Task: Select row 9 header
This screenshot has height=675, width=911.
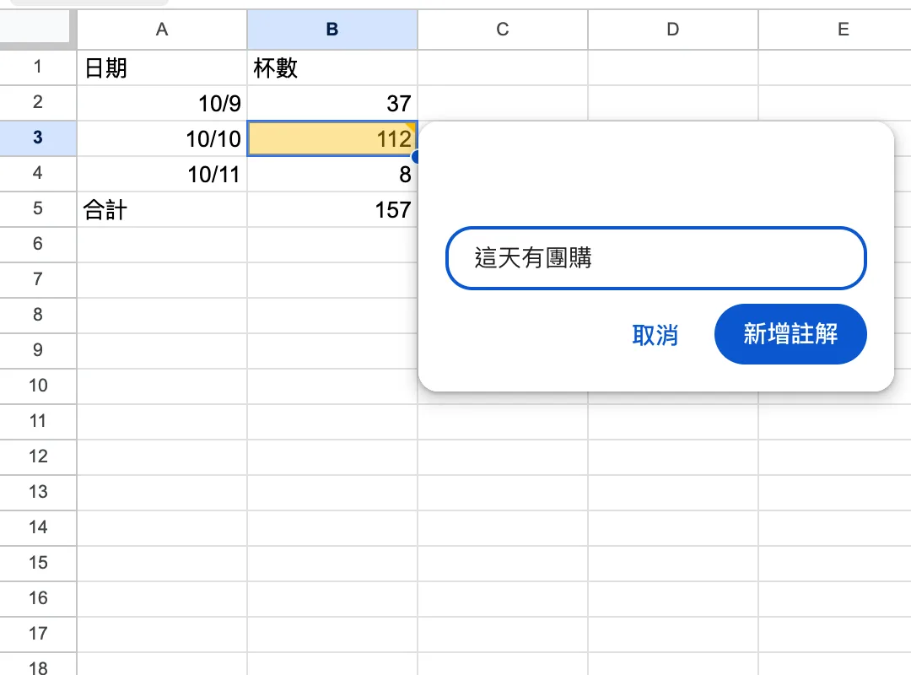Action: [38, 351]
